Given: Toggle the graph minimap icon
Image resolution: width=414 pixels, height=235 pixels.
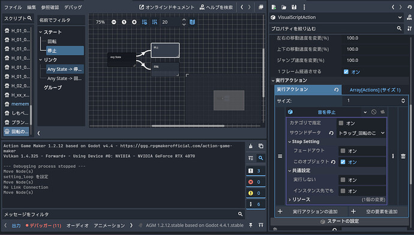Looking at the screenshot, I should point(192,22).
